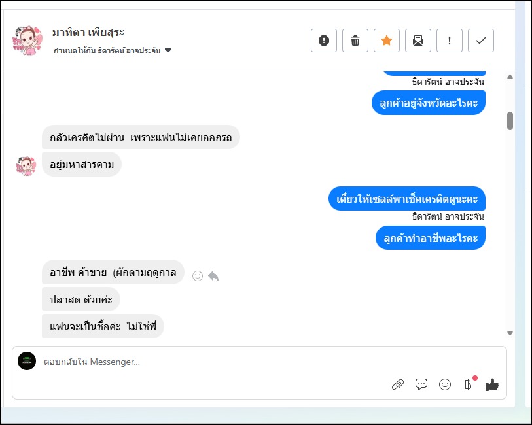
Task: Open customer name มาทิตา เพียสุระ in header
Action: 88,33
